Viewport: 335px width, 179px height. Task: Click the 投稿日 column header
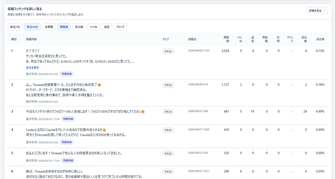tap(192, 39)
